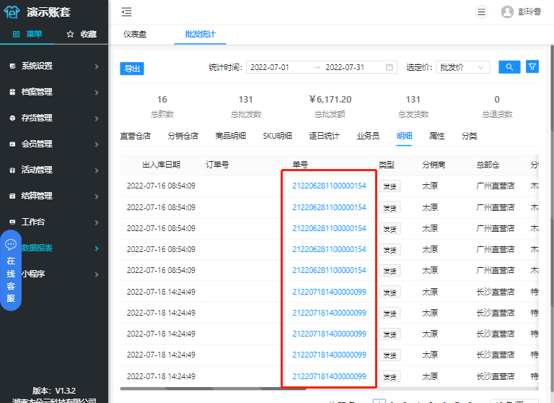This screenshot has width=554, height=403.
Task: Click the 类型 column header
Action: point(387,165)
